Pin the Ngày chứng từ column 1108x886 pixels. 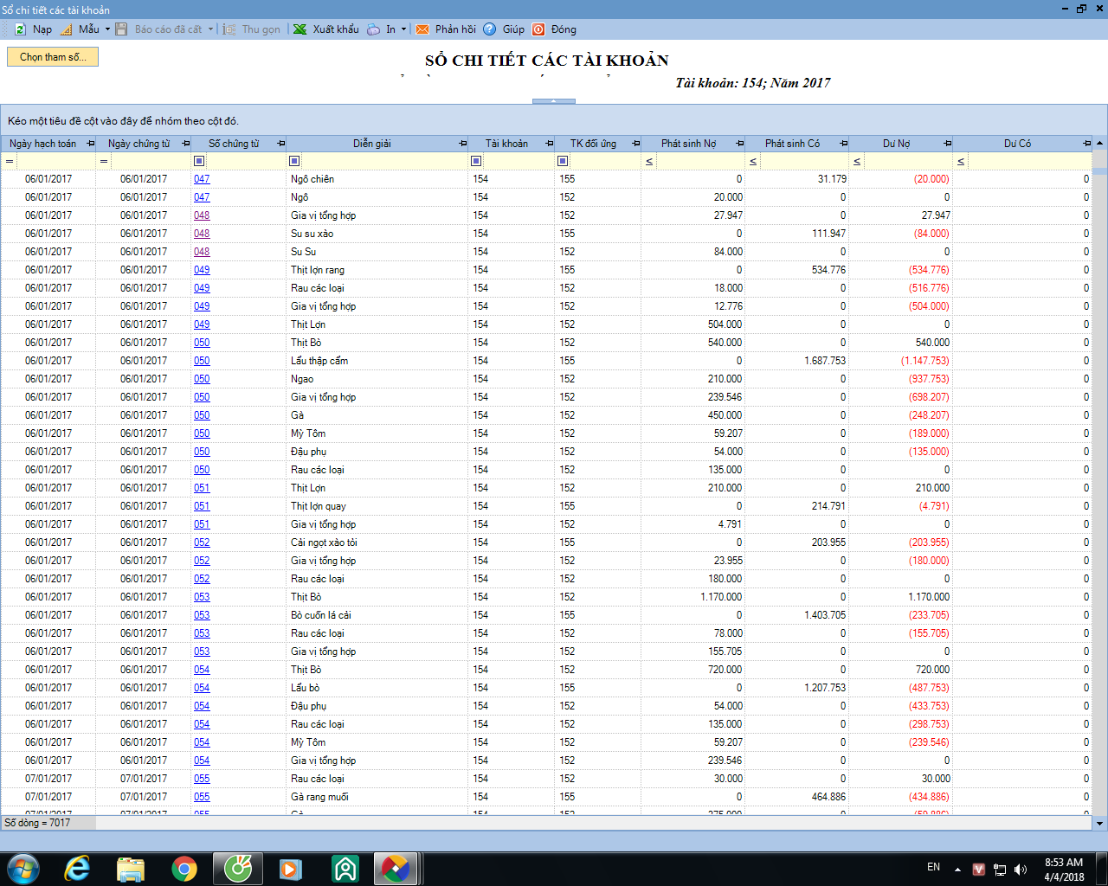point(185,144)
